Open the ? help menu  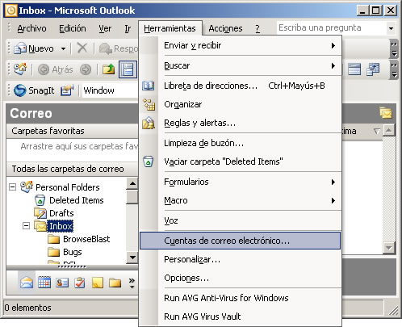click(258, 28)
